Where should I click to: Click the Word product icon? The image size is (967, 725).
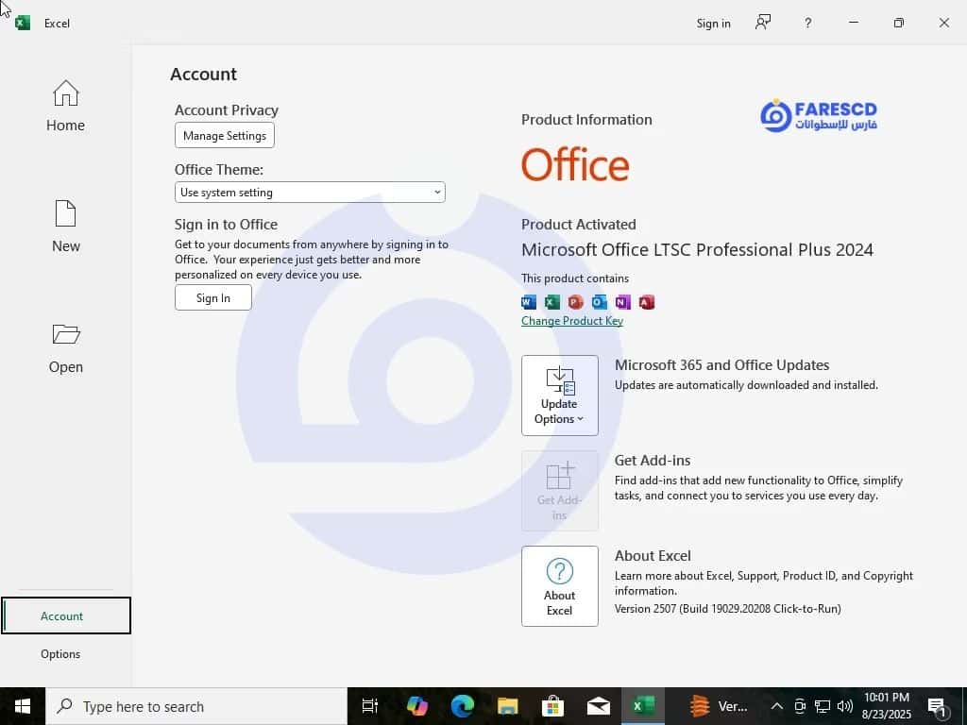tap(529, 302)
